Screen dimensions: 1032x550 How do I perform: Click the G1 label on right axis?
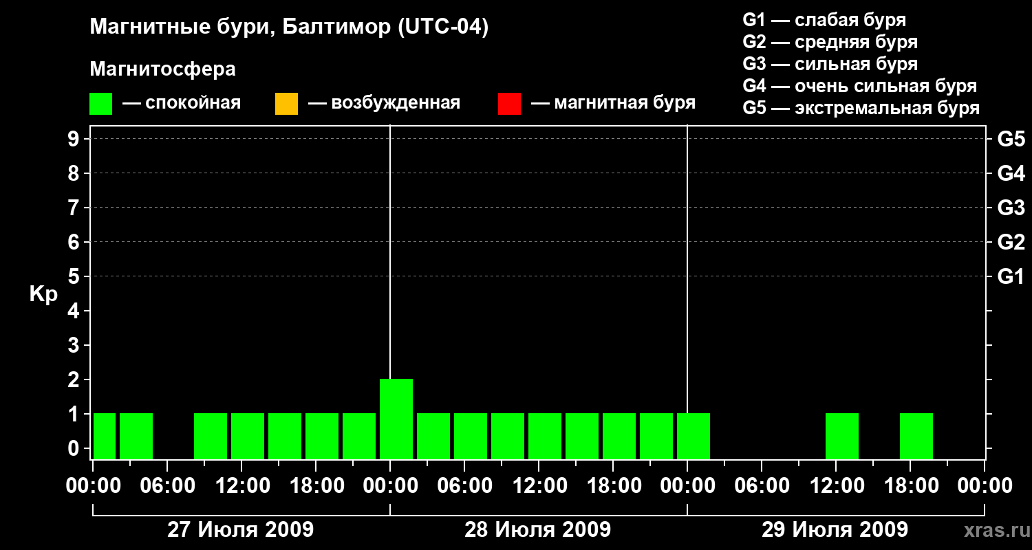click(1011, 276)
